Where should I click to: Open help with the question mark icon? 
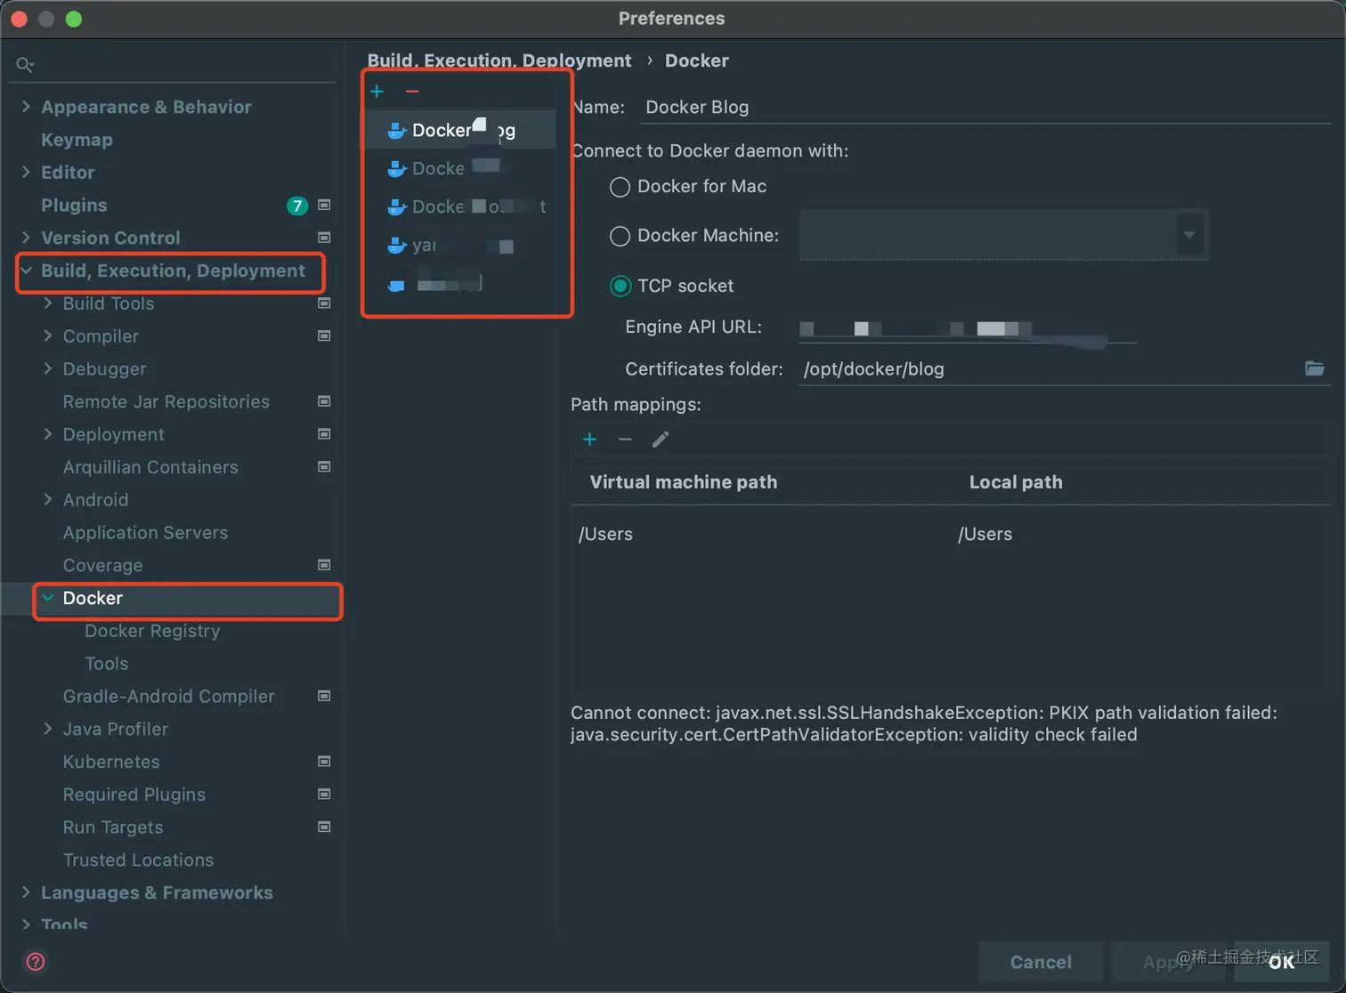[x=36, y=962]
